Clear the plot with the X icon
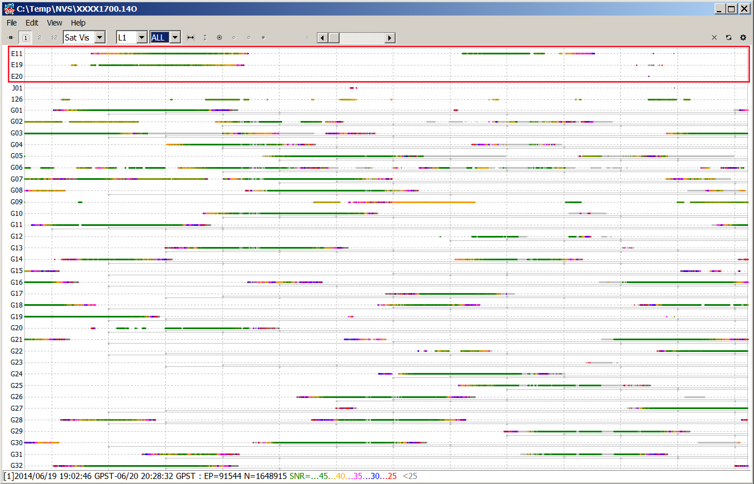754x484 pixels. [714, 38]
